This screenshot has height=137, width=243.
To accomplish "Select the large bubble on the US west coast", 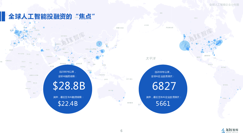I will tap(185, 46).
